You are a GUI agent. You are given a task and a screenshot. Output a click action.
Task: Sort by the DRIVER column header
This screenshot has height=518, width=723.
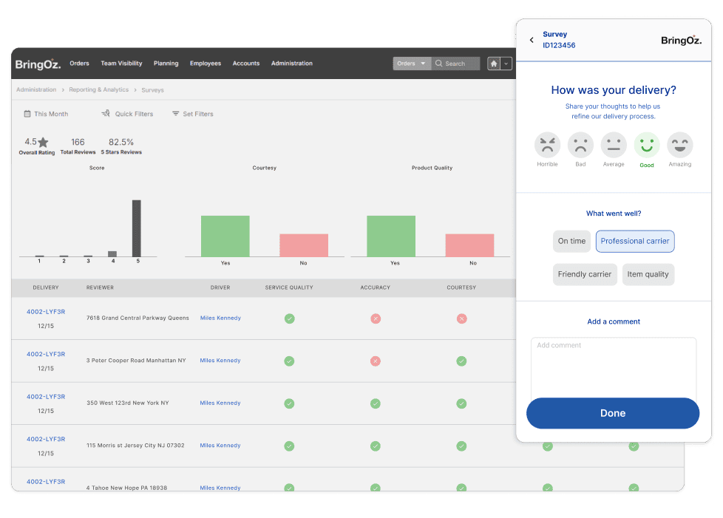(x=220, y=287)
